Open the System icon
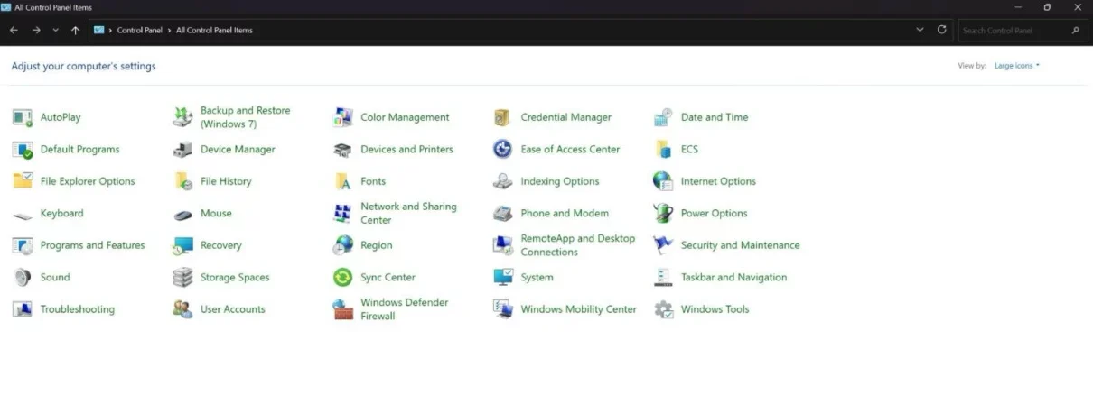This screenshot has width=1093, height=395. point(503,278)
